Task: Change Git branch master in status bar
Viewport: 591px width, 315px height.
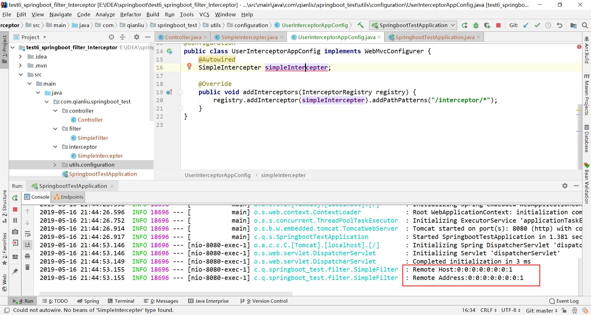Action: pyautogui.click(x=542, y=310)
